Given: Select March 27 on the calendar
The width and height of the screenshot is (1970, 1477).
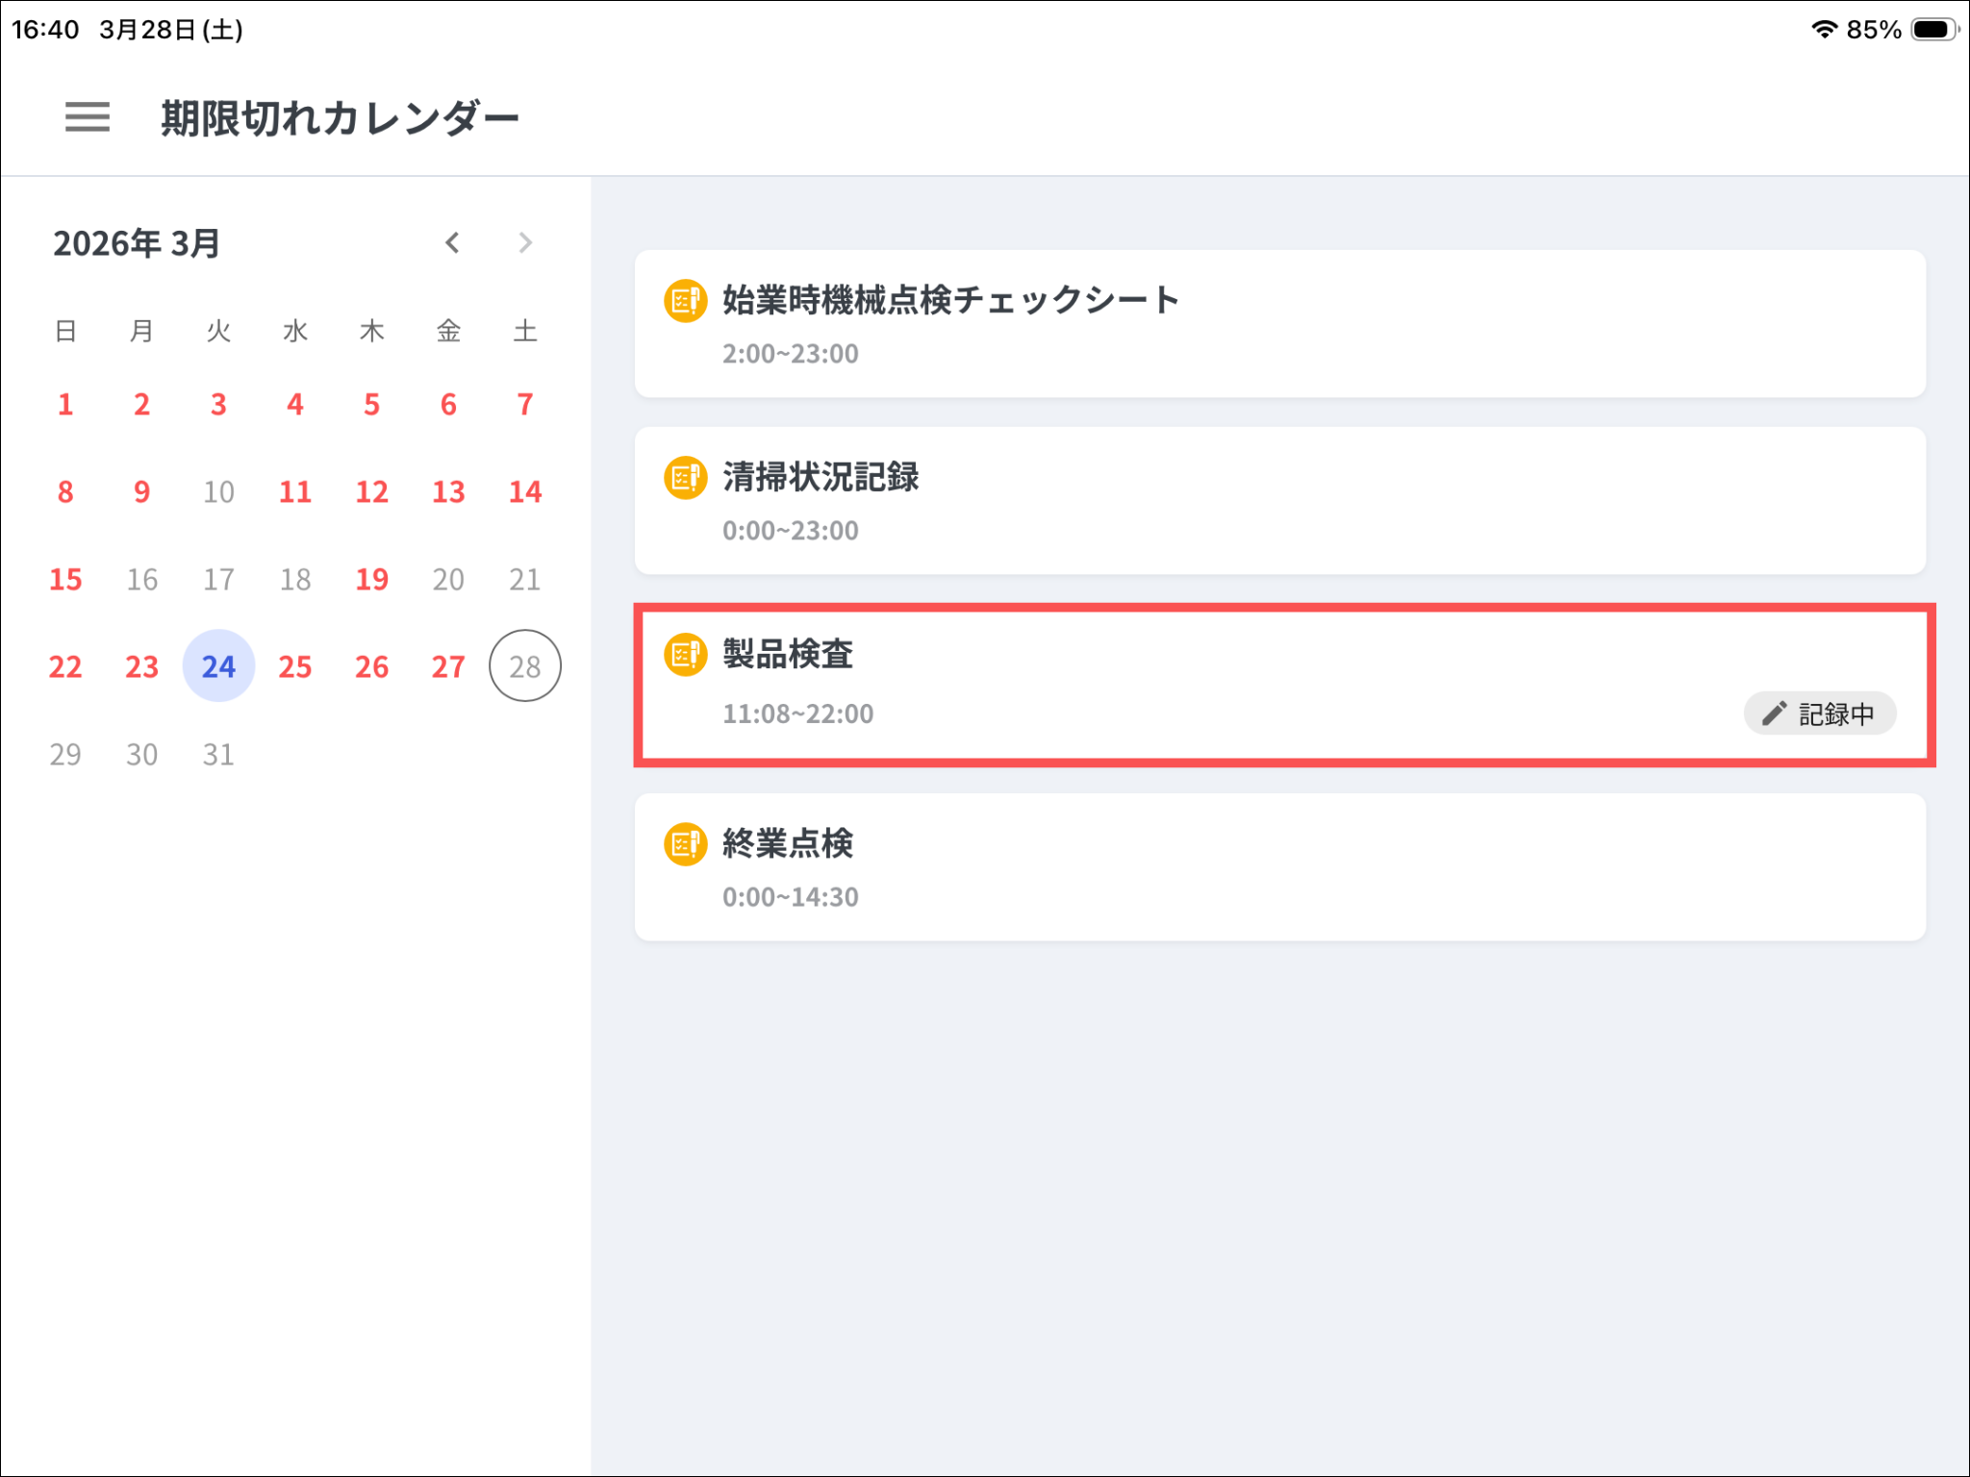Looking at the screenshot, I should point(448,666).
